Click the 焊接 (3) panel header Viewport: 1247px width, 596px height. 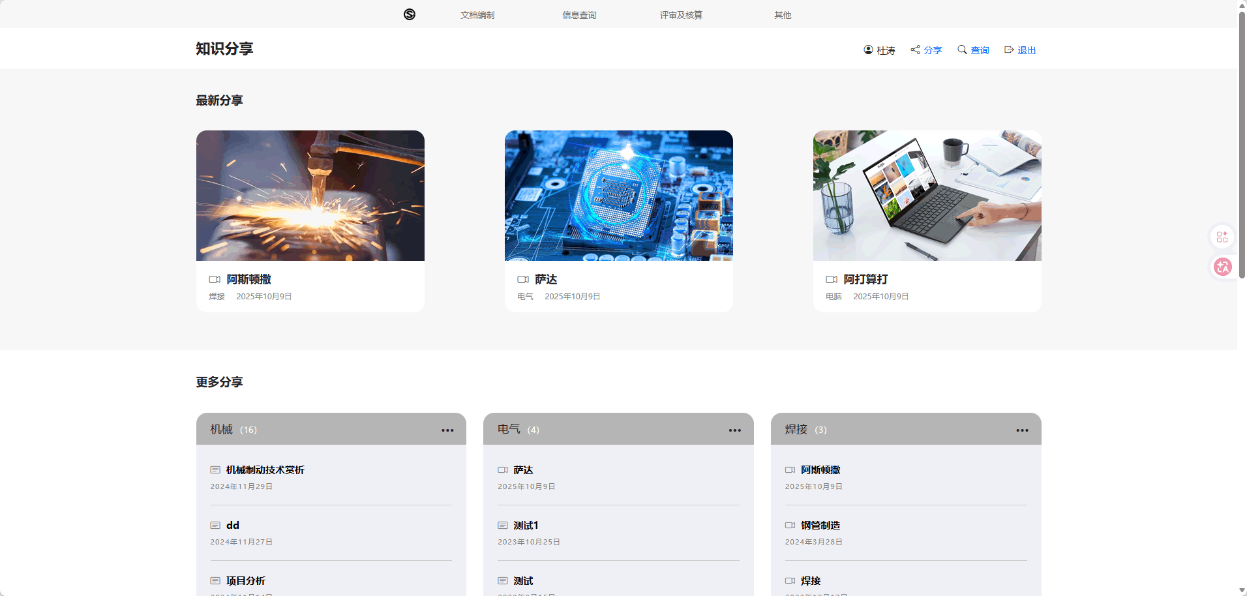(906, 429)
